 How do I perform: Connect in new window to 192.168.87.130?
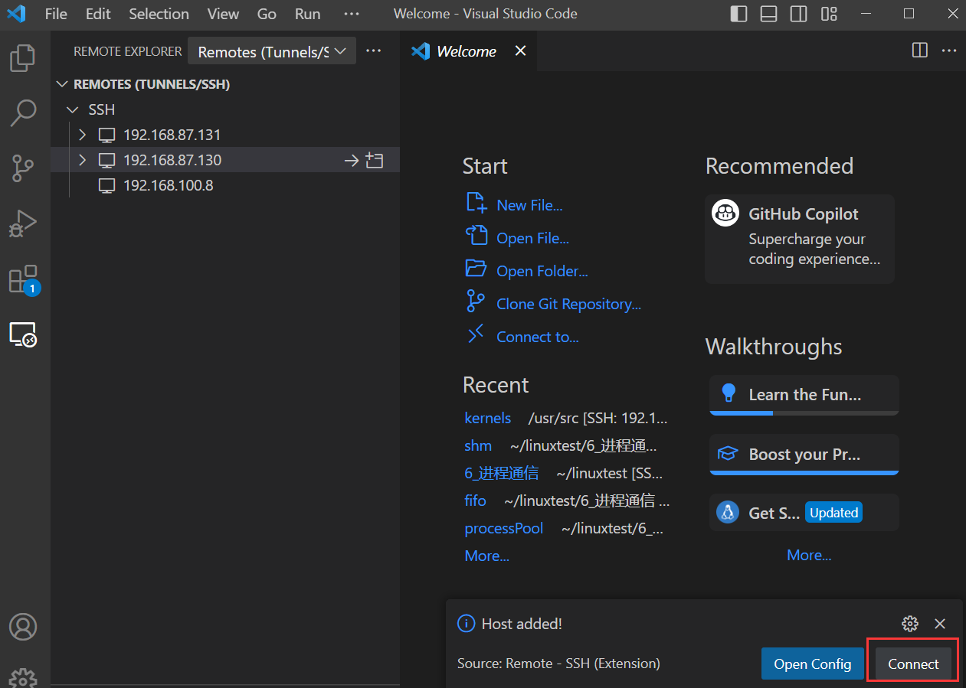click(375, 160)
